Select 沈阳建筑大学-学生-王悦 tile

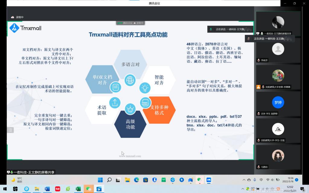278,131
